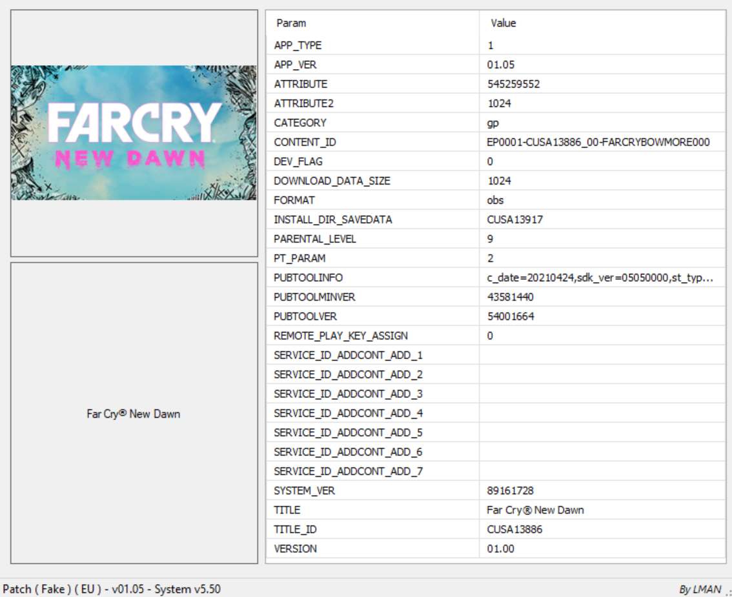Select the INSTALL_DIR_SAVEDATA parameter

(x=333, y=219)
